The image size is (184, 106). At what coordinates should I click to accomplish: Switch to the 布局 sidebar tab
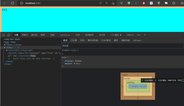(82, 40)
